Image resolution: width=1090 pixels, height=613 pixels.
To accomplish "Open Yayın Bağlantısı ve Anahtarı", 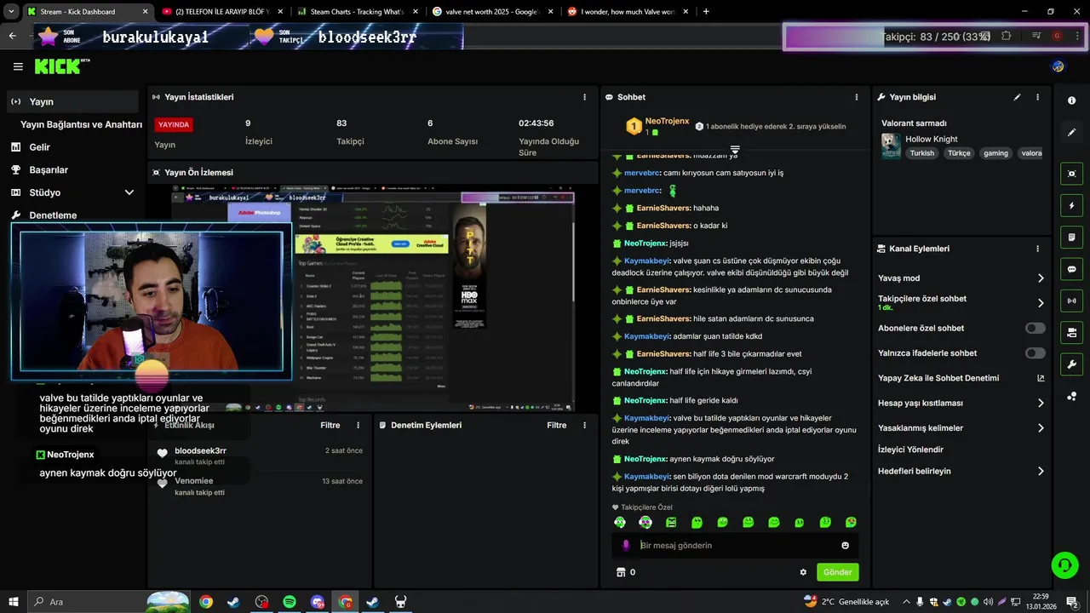I will [81, 124].
